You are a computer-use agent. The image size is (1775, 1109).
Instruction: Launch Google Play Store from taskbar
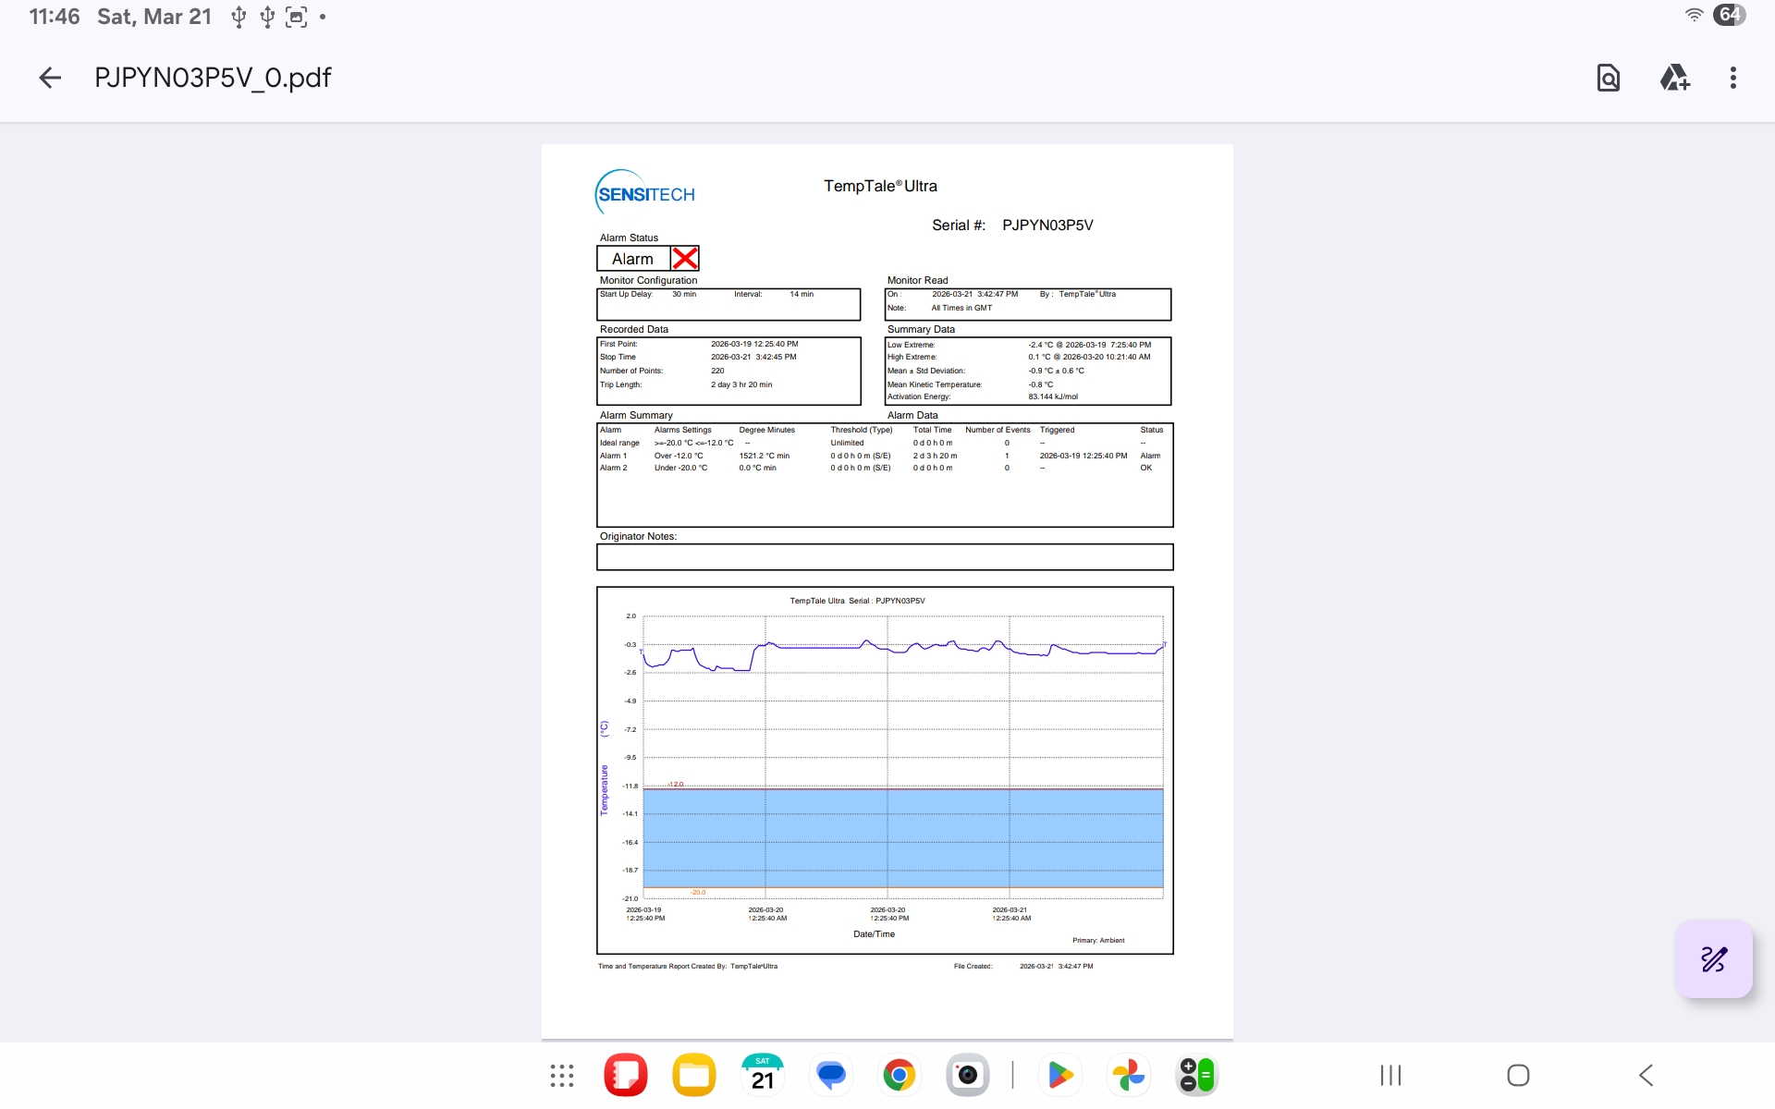(x=1060, y=1076)
